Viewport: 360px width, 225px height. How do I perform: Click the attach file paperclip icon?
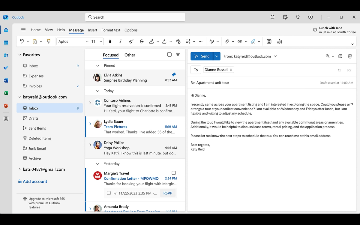(x=227, y=41)
